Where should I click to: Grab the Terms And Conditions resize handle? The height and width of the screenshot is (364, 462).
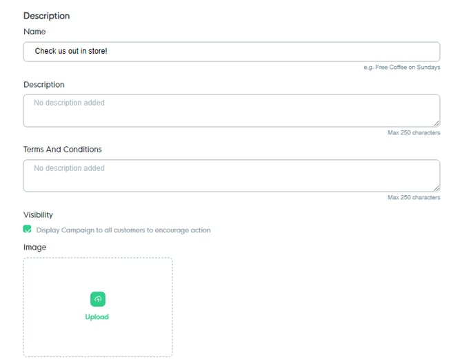436,188
